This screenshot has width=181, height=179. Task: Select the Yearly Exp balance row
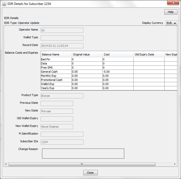coord(109,88)
